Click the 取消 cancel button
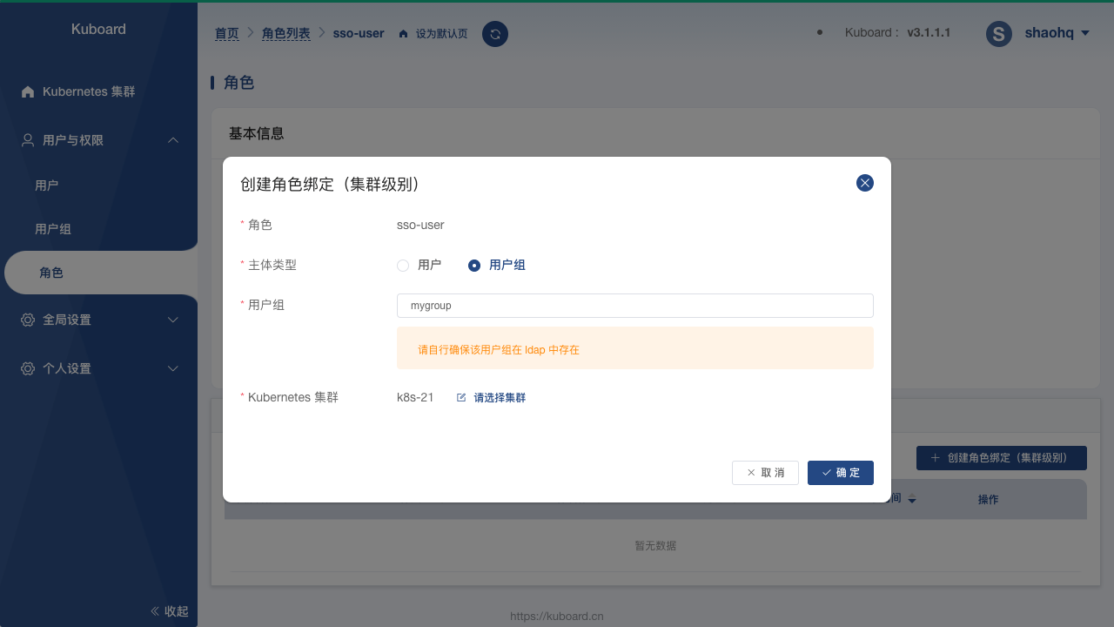Viewport: 1114px width, 627px height. pyautogui.click(x=765, y=472)
